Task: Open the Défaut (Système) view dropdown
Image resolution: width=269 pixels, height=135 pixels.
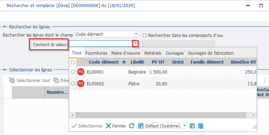Action: point(184,126)
